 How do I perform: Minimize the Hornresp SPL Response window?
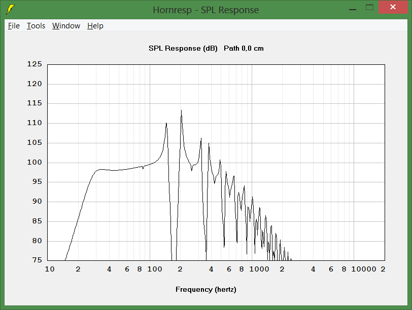click(353, 9)
